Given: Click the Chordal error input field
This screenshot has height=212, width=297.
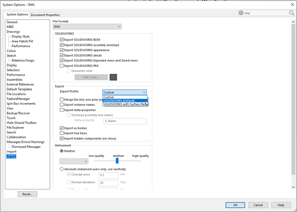Looking at the screenshot, I should [x=108, y=175].
